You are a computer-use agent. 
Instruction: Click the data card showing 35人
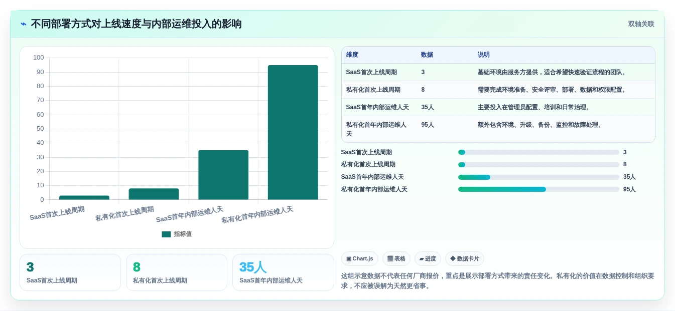pyautogui.click(x=283, y=272)
